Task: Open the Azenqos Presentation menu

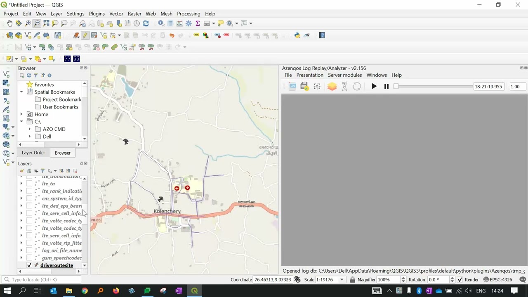Action: coord(310,75)
